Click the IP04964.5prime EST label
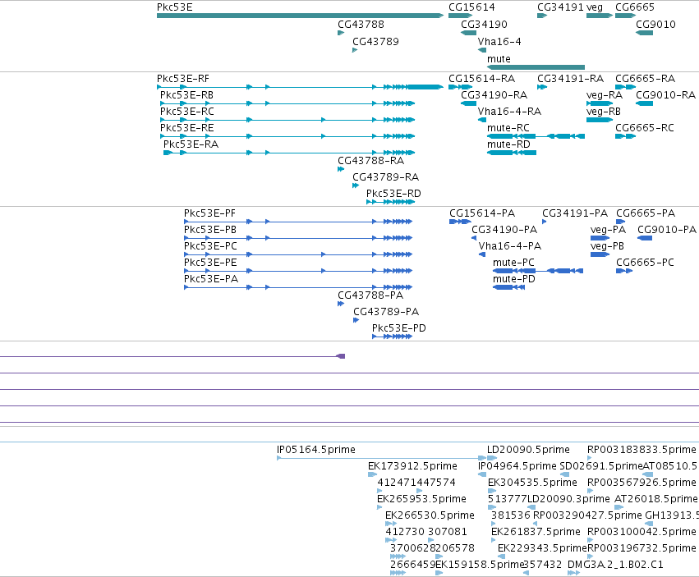The width and height of the screenshot is (699, 577). [517, 466]
